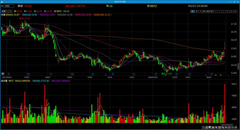Click the SMA(10) 14.92 indicator label

[x=30, y=15]
